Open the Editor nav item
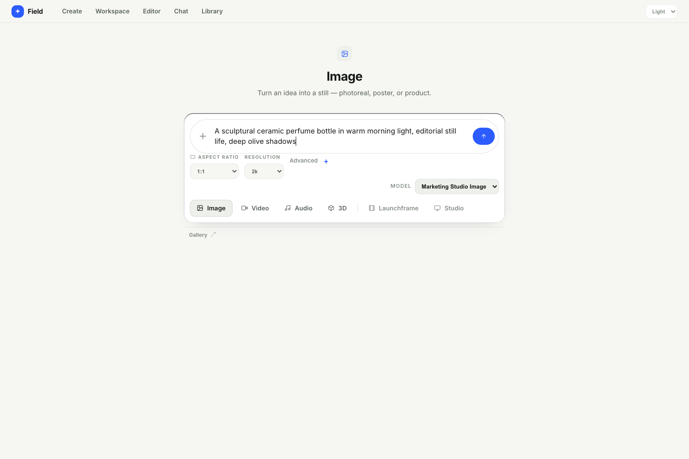689x459 pixels. point(152,11)
